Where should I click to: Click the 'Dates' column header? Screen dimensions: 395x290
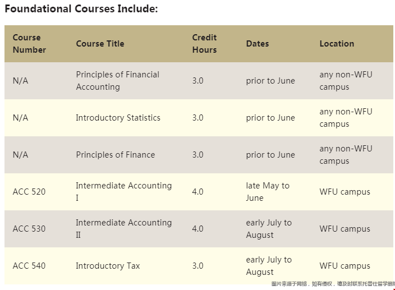click(x=258, y=44)
